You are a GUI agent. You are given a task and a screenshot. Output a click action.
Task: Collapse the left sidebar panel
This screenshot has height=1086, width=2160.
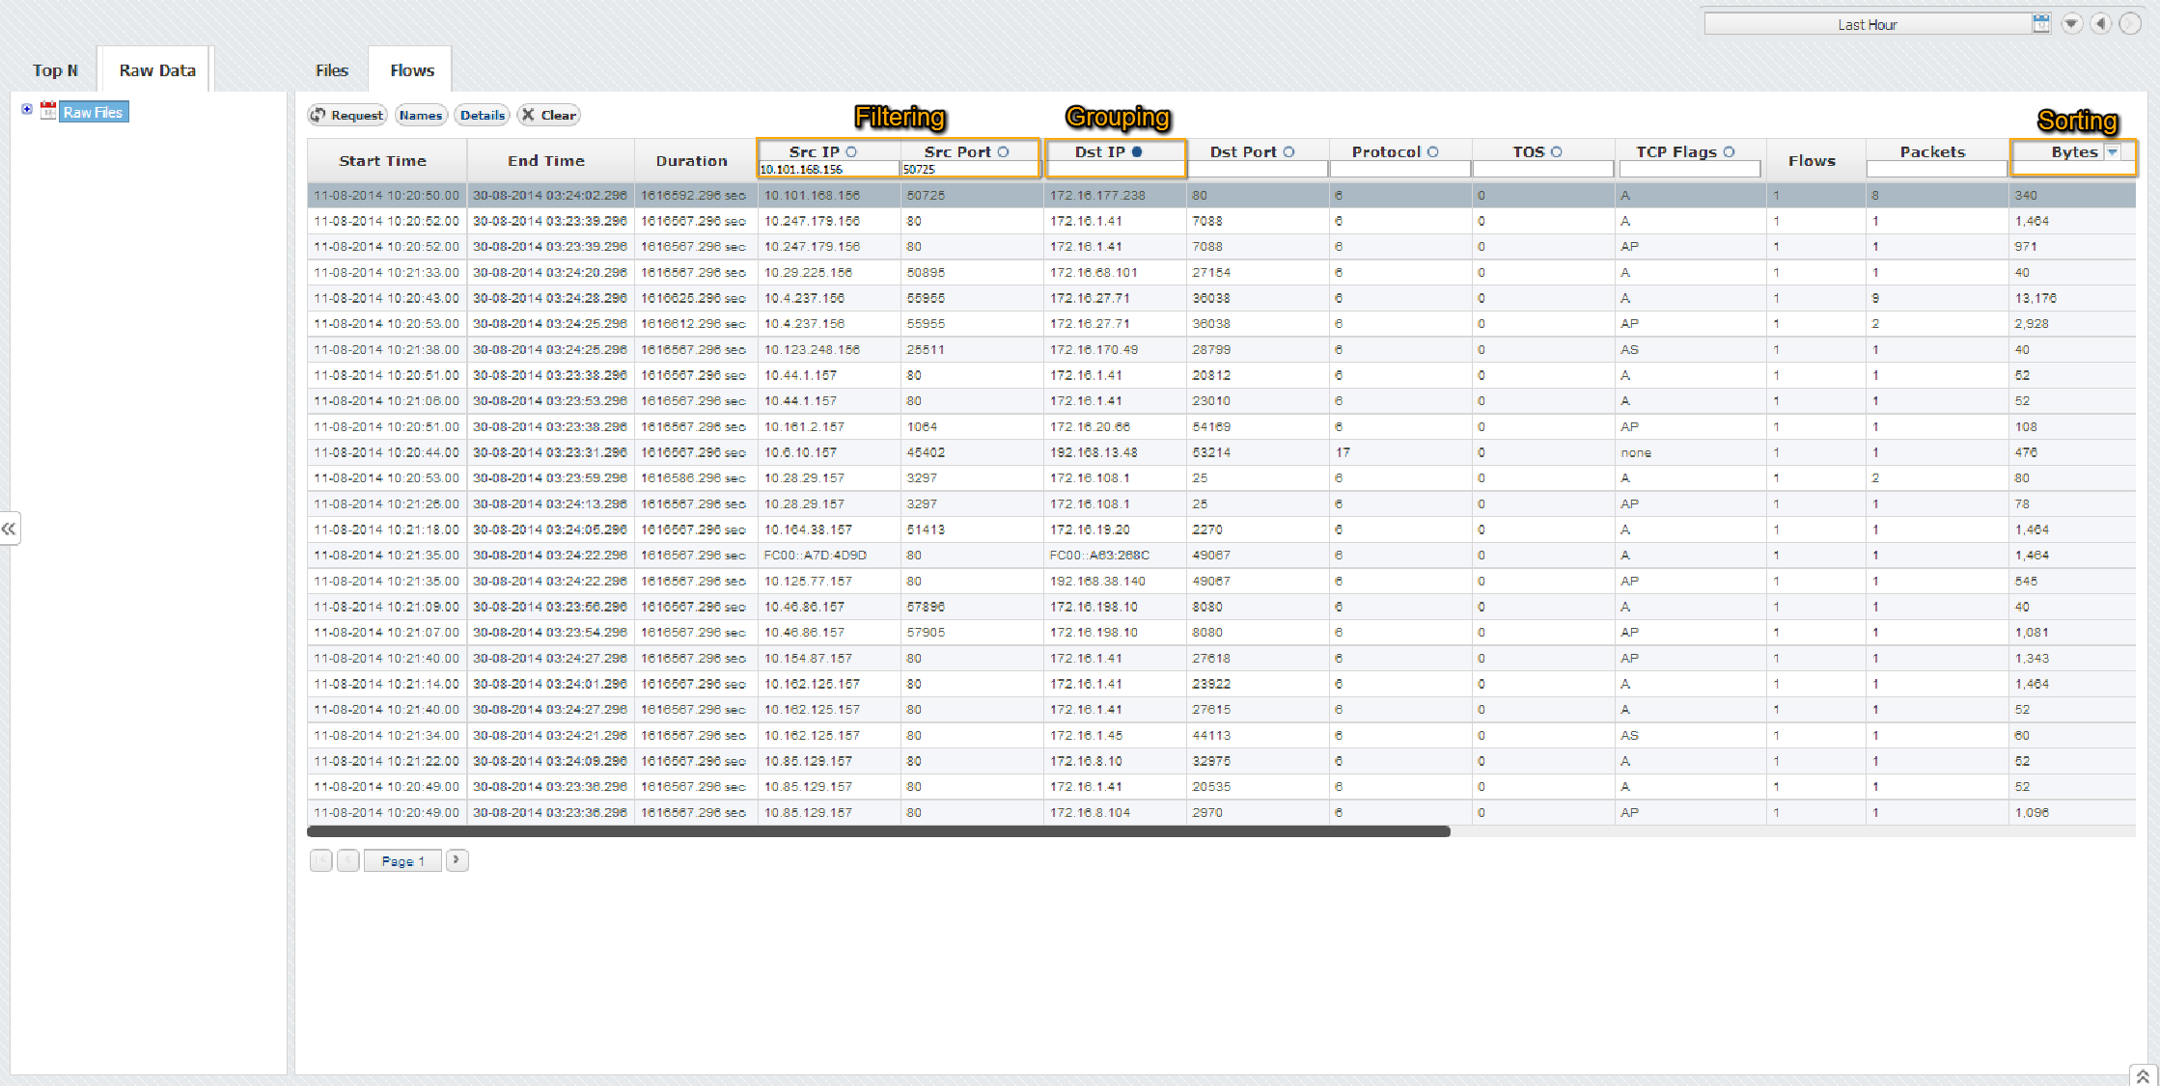[9, 529]
